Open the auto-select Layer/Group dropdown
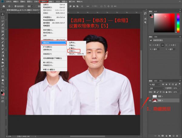182x138 pixels. [30, 6]
